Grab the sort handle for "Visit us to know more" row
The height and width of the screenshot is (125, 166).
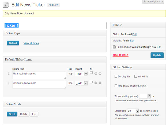click(x=9, y=83)
